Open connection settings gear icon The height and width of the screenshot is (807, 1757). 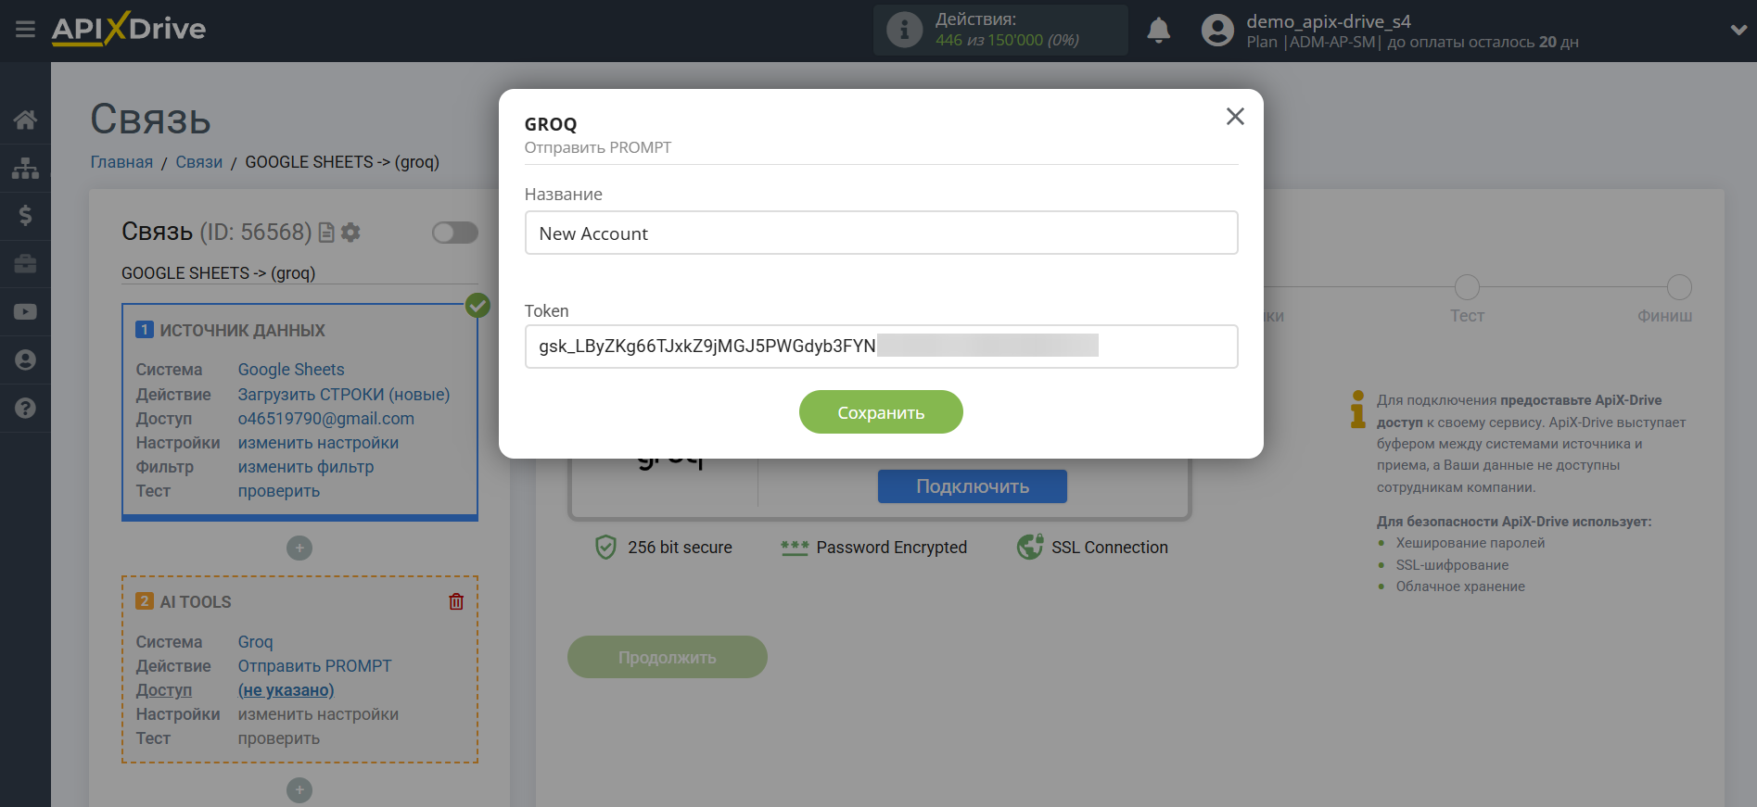click(350, 233)
